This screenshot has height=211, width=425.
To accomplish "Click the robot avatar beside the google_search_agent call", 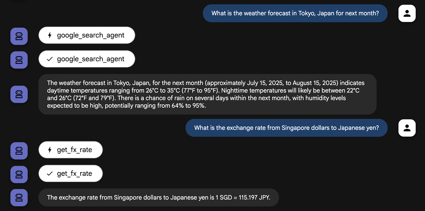I will point(19,36).
